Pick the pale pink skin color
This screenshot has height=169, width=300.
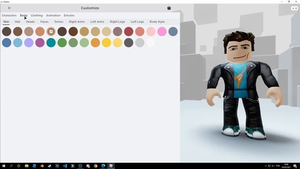(x=151, y=31)
